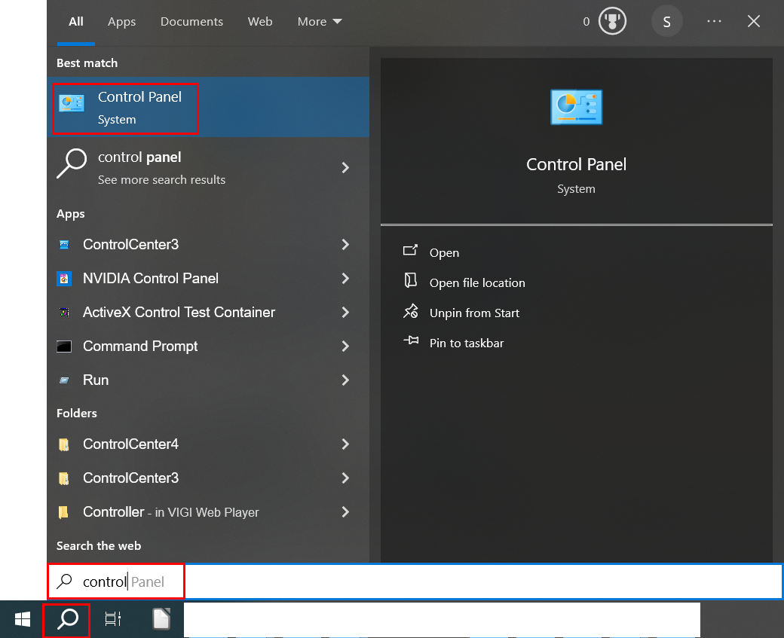Image resolution: width=784 pixels, height=638 pixels.
Task: Expand ControlCenter3 app details chevron
Action: [x=345, y=244]
